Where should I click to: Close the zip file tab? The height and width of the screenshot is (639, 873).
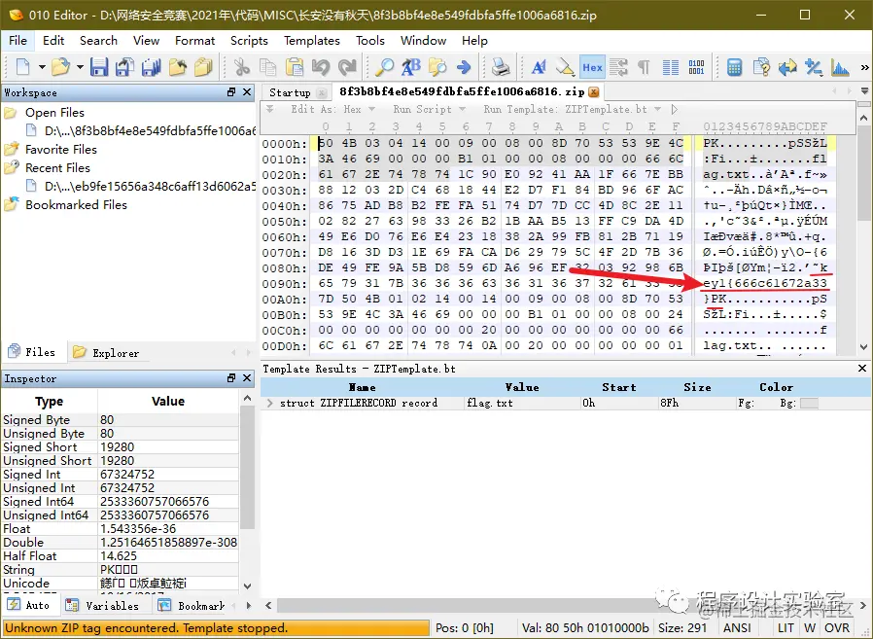pyautogui.click(x=594, y=92)
